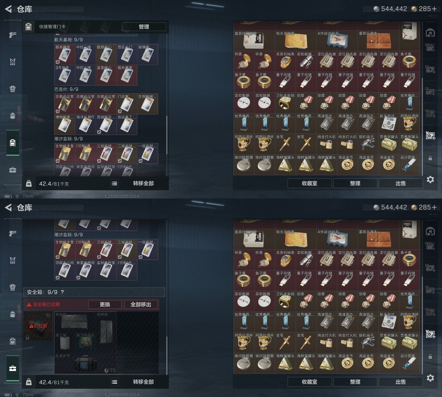Select the 西区大门 keycard under 航天基地
This screenshot has width=442, height=397.
127,54
